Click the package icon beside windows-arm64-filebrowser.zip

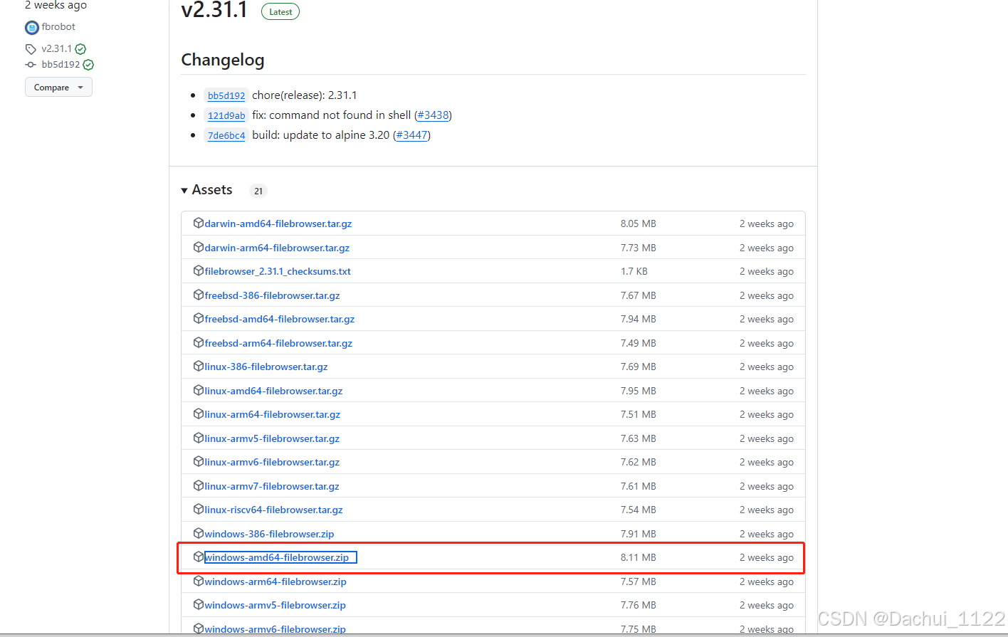pos(198,581)
